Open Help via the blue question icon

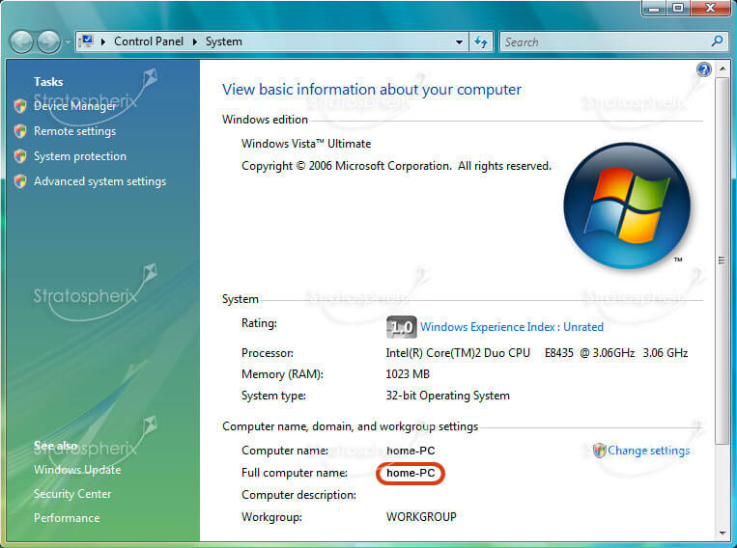[703, 69]
